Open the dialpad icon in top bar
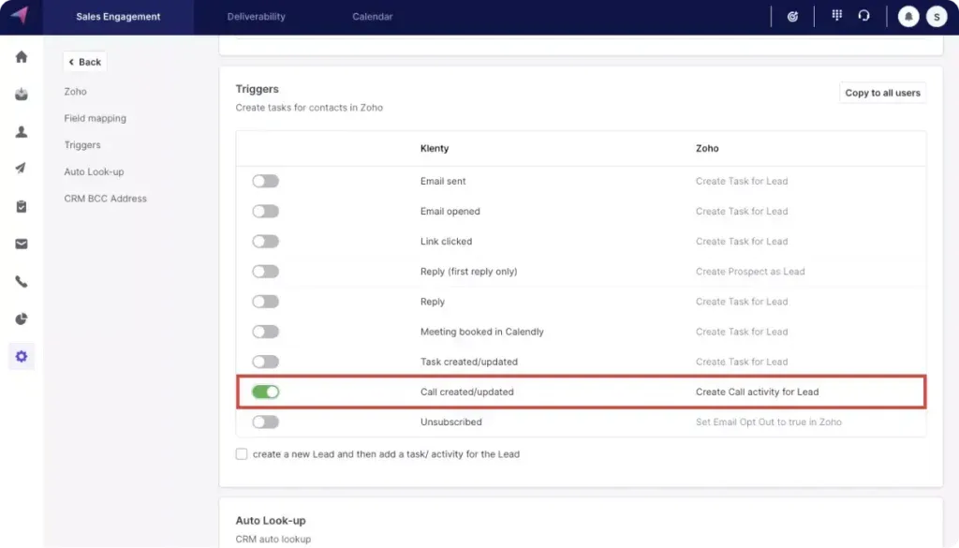The image size is (959, 548). coord(836,15)
